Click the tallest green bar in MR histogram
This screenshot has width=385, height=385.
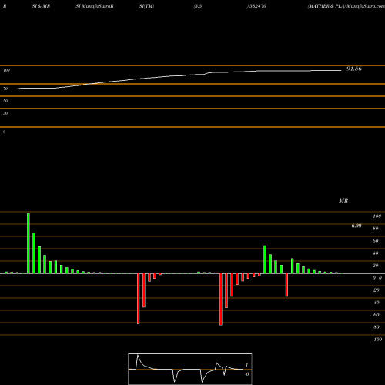[28, 243]
